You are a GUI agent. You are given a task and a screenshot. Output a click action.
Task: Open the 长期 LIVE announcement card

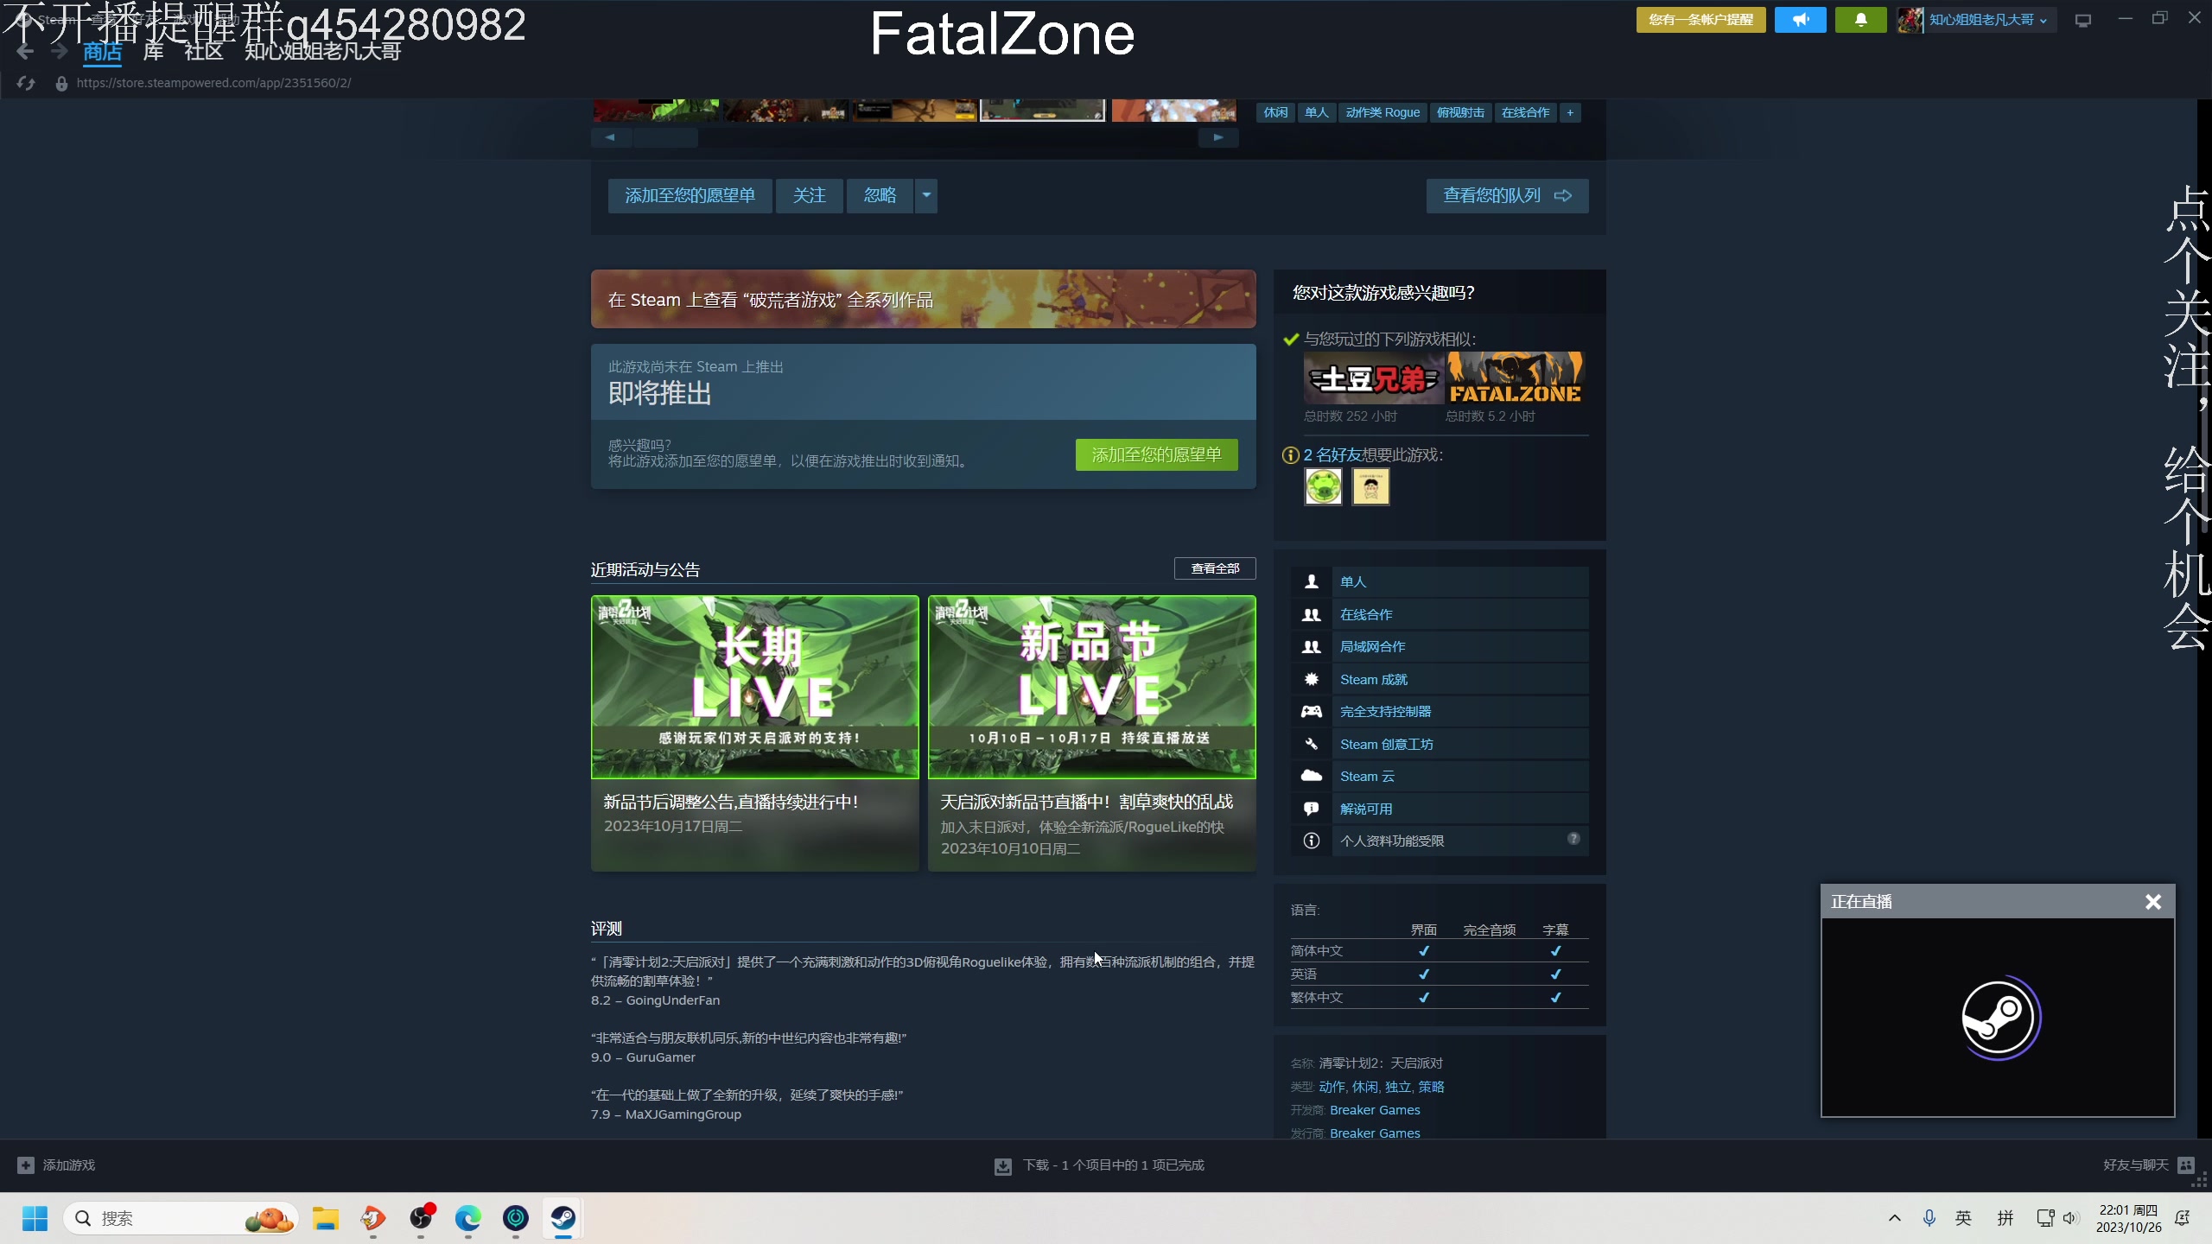click(754, 733)
